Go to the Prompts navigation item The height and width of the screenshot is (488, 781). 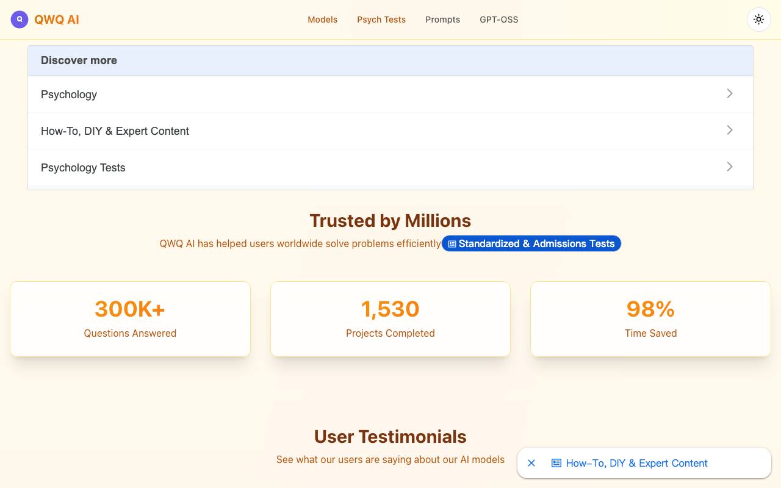[x=443, y=20]
